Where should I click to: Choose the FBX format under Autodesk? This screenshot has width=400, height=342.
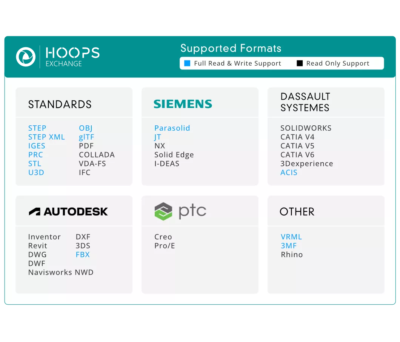[x=83, y=254]
